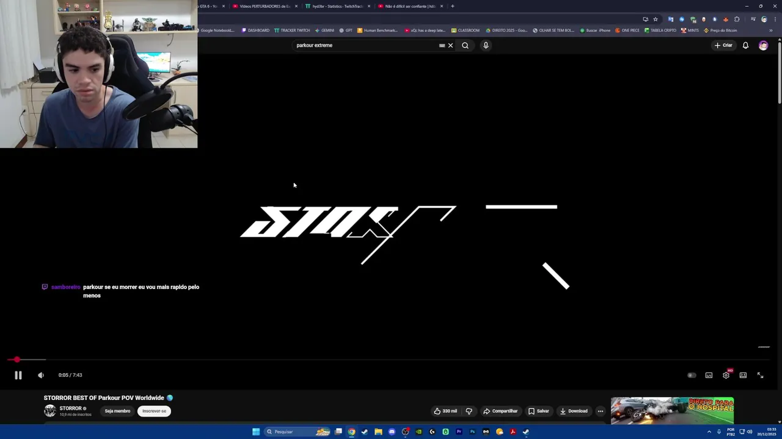Open File Explorer from the taskbar
The height and width of the screenshot is (439, 782).
click(x=378, y=432)
